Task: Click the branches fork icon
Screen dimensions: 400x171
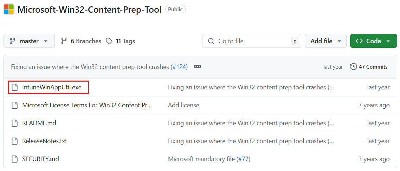Action: (x=64, y=41)
